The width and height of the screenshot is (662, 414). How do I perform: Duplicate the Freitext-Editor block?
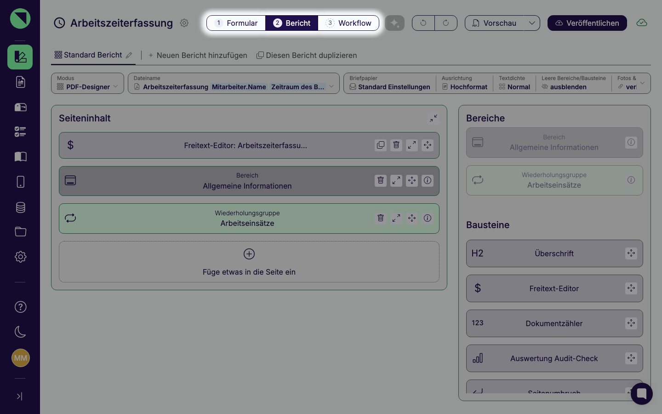pos(381,145)
